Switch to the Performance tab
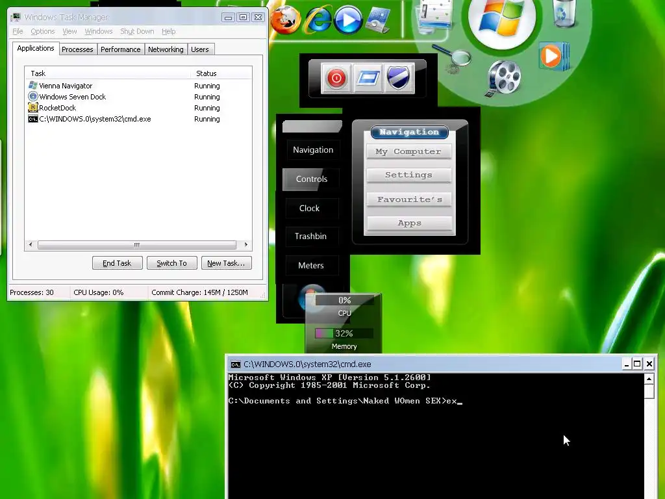Screen dimensions: 665x499 pyautogui.click(x=120, y=49)
